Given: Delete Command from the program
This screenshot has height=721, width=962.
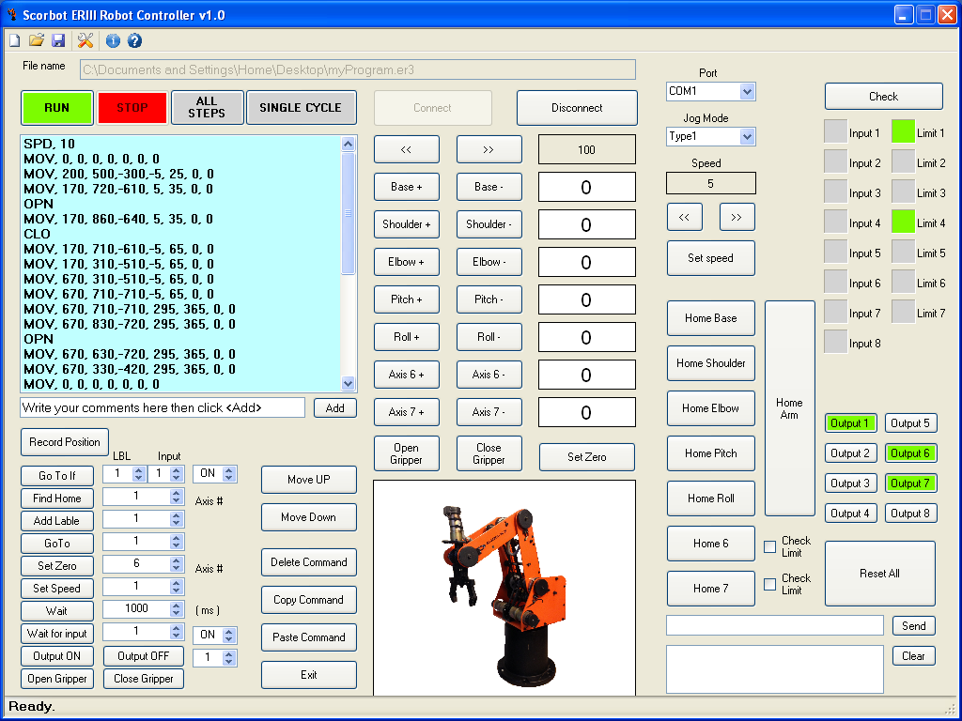Looking at the screenshot, I should pos(309,562).
